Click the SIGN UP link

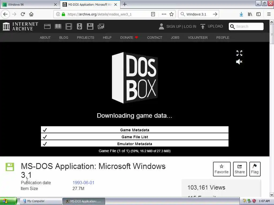point(173,26)
